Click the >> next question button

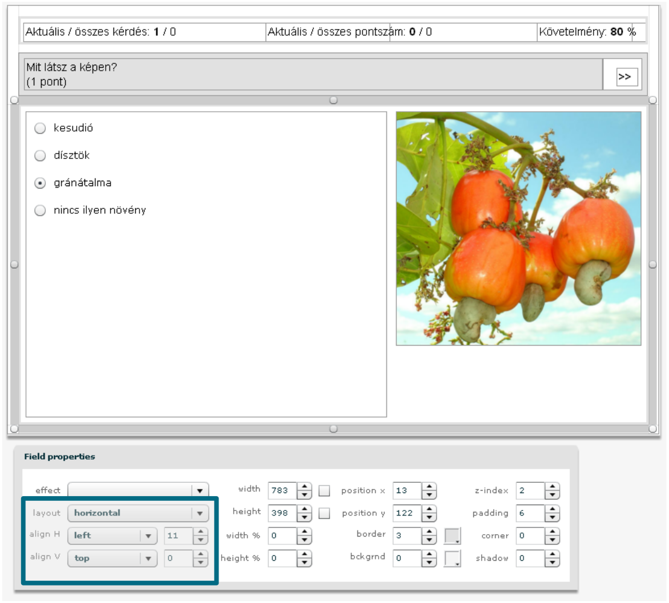[x=627, y=77]
